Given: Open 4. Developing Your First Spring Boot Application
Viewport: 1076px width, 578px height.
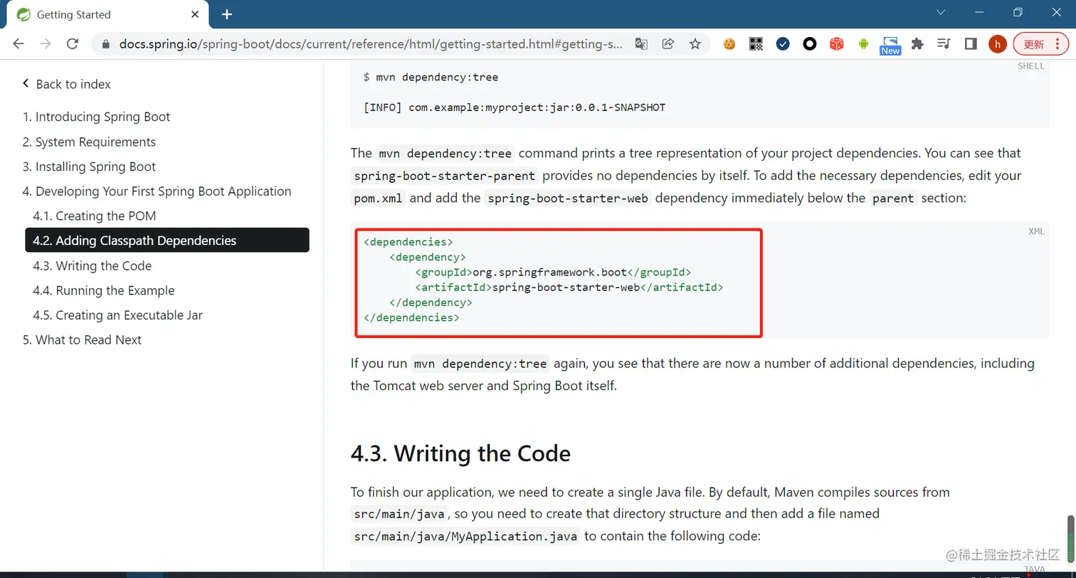Looking at the screenshot, I should pos(157,191).
